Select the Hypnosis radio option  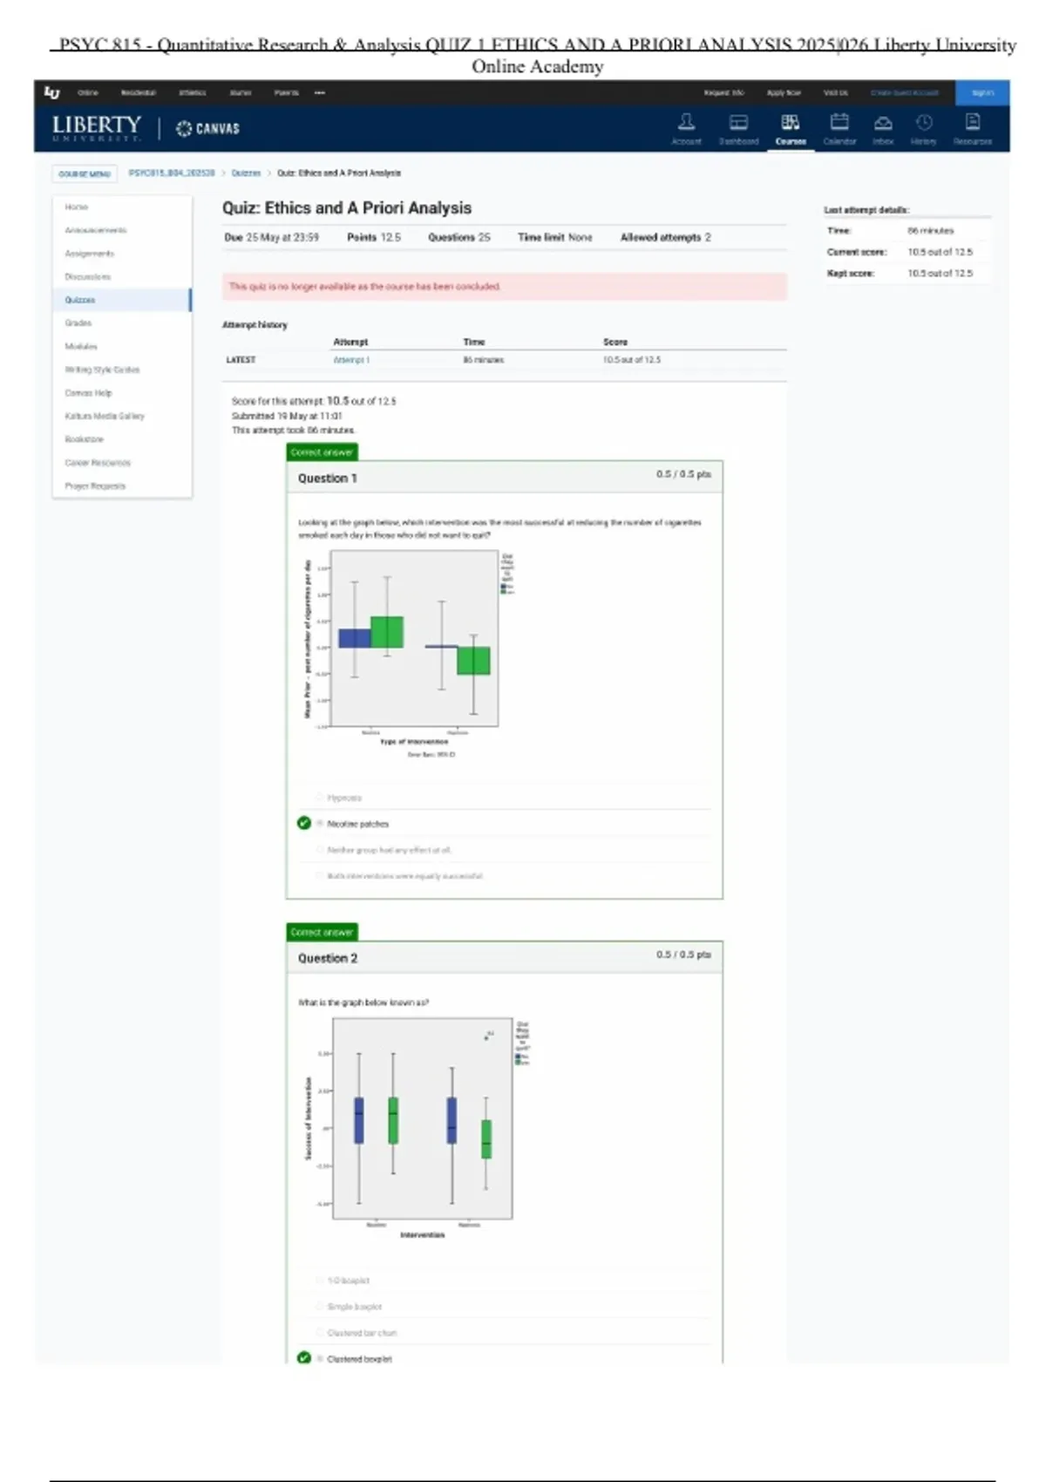[320, 798]
